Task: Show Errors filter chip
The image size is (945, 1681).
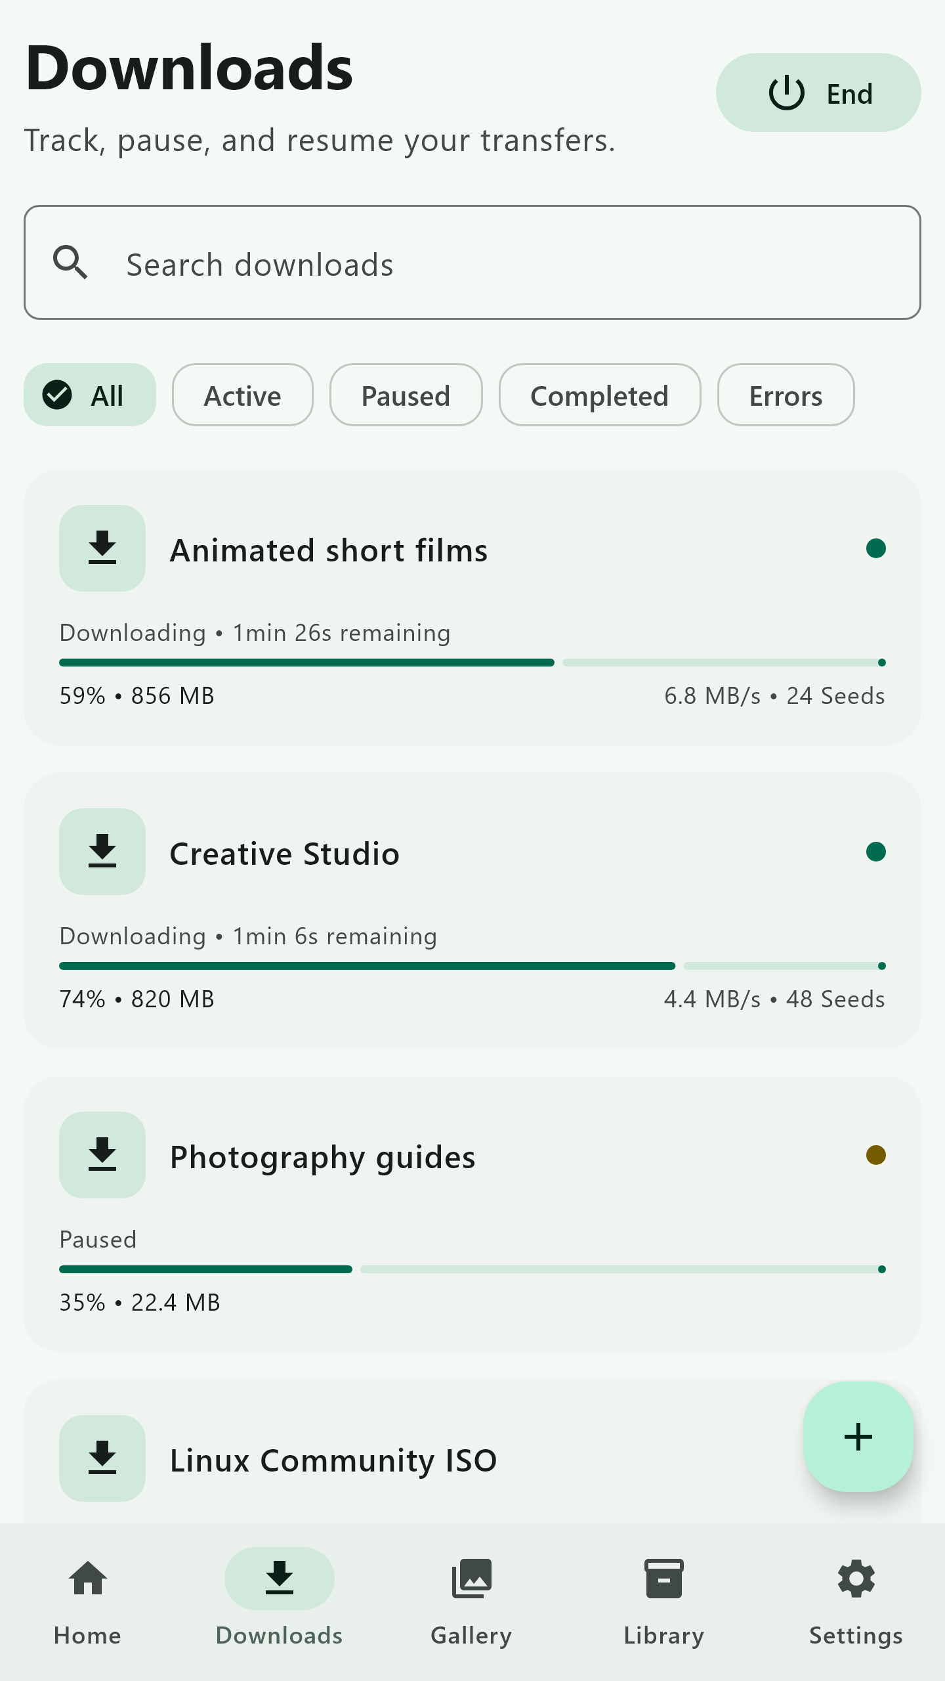Action: point(786,395)
